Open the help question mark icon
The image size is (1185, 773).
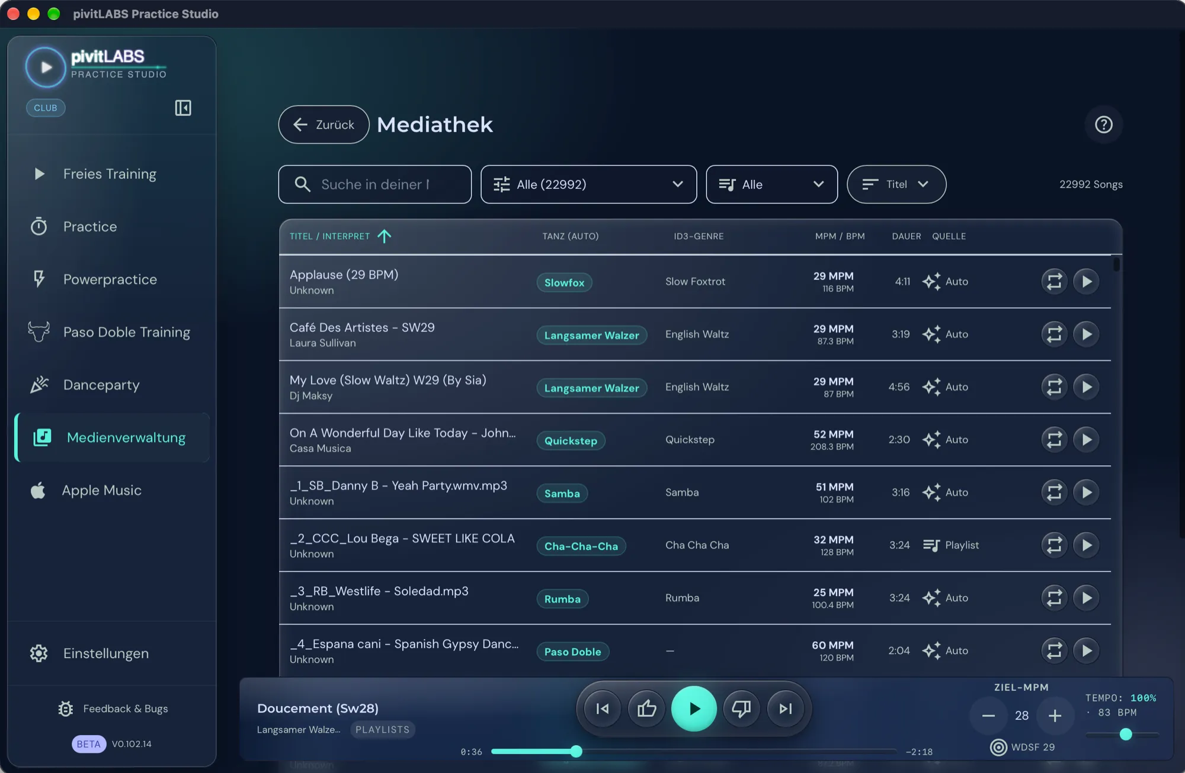pyautogui.click(x=1103, y=124)
